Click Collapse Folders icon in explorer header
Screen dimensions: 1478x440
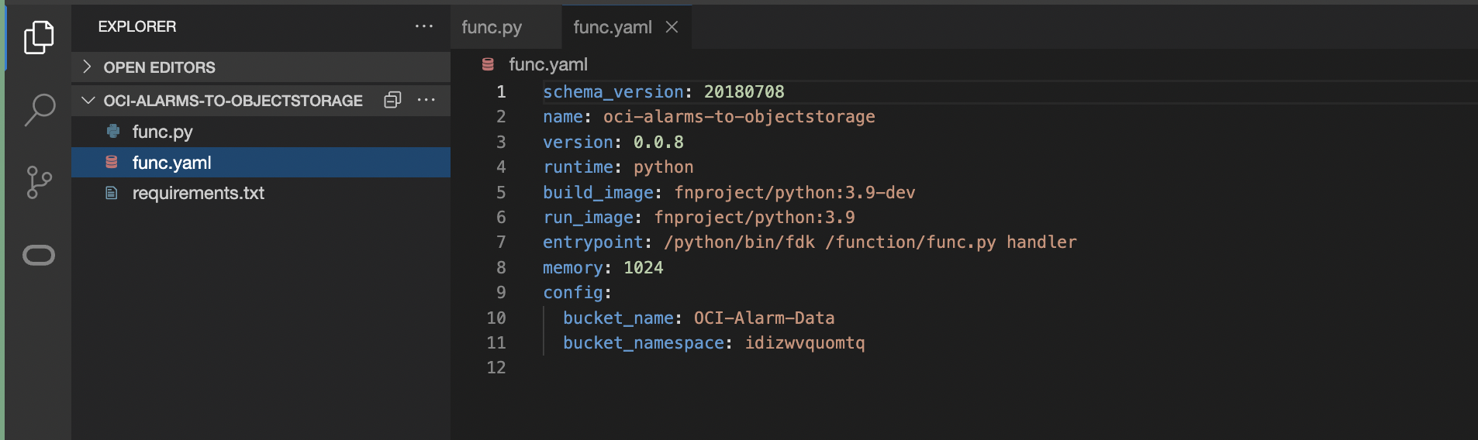coord(392,100)
